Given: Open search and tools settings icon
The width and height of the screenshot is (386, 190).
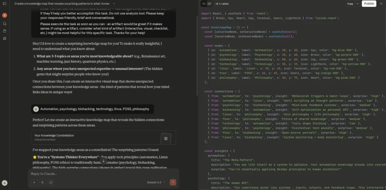Looking at the screenshot, I should tap(42, 182).
